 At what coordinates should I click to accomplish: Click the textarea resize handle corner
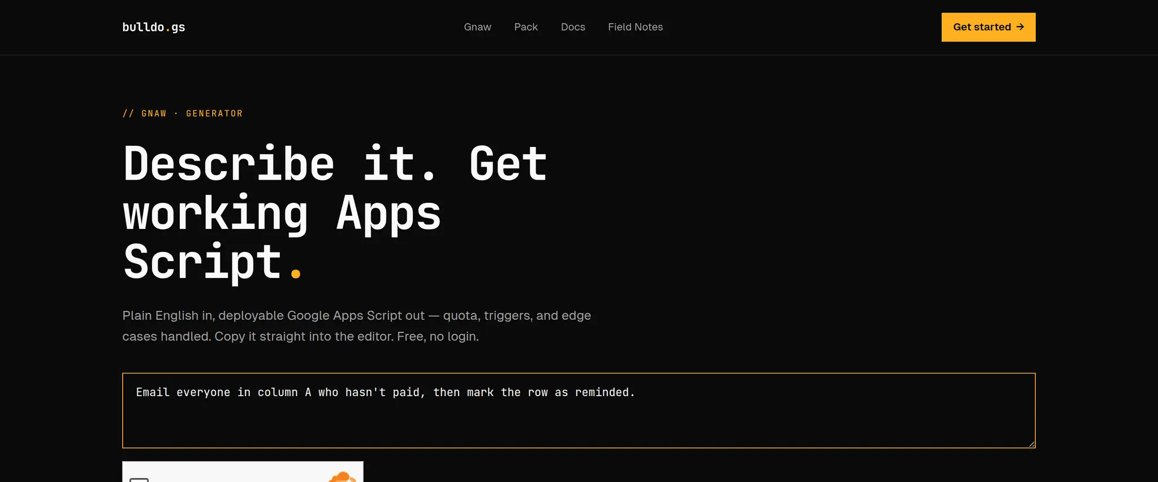pyautogui.click(x=1031, y=444)
